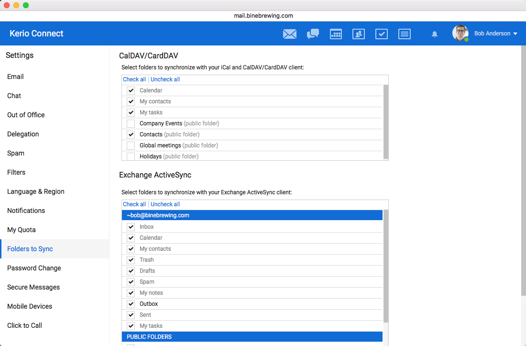Click Bob Anderson's profile avatar
This screenshot has width=526, height=346.
point(460,33)
